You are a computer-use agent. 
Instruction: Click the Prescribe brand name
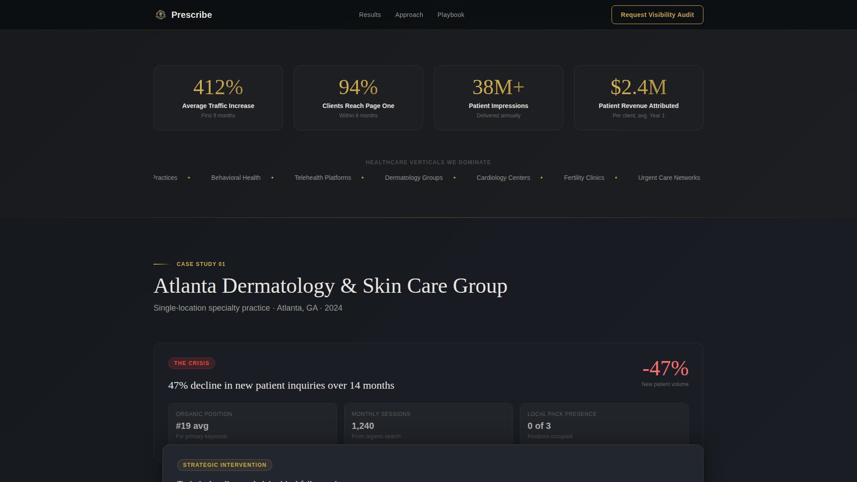click(x=191, y=15)
